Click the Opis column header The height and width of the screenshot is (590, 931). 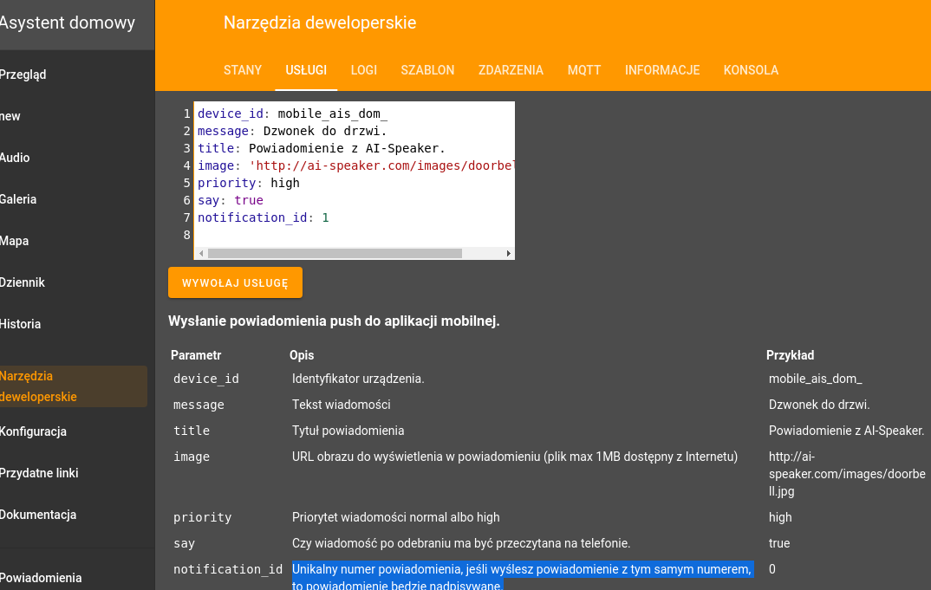tap(302, 355)
